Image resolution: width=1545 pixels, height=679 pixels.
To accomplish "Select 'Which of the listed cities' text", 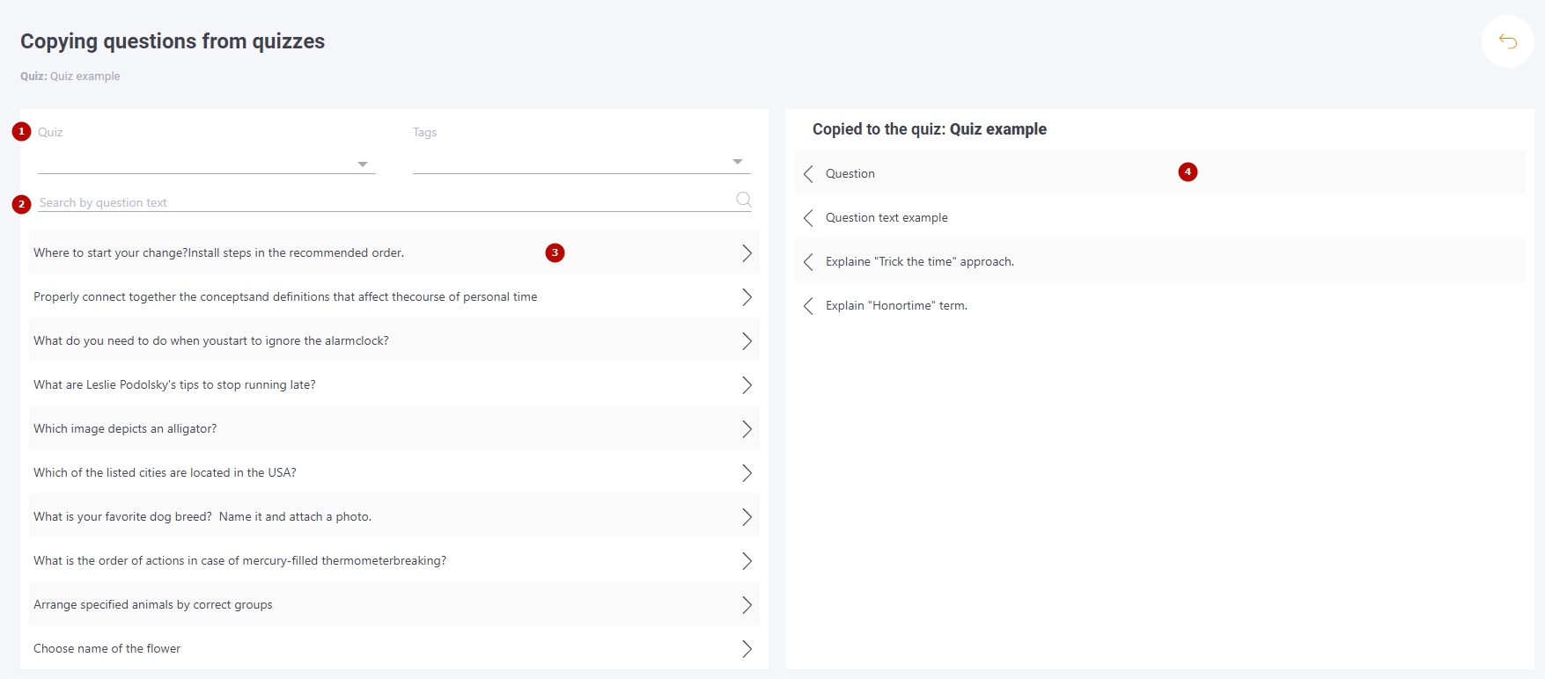I will click(165, 473).
